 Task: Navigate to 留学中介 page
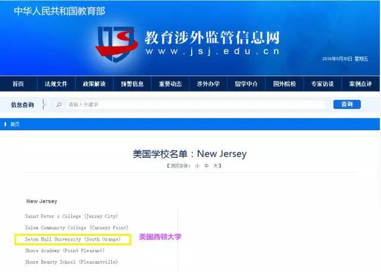click(246, 84)
